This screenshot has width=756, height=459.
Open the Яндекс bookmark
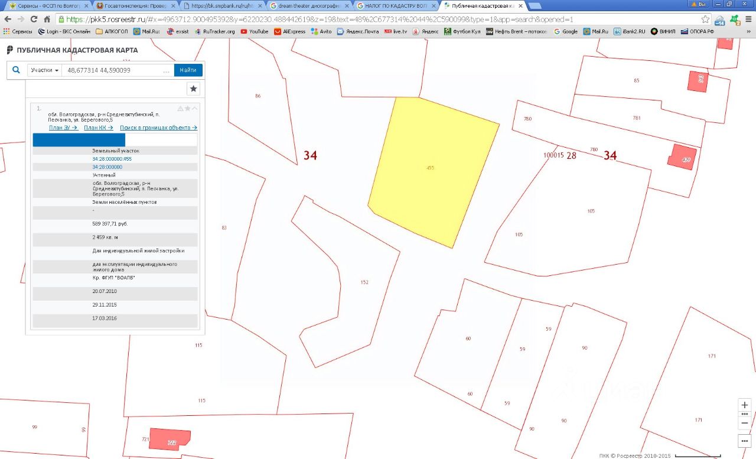pos(425,31)
